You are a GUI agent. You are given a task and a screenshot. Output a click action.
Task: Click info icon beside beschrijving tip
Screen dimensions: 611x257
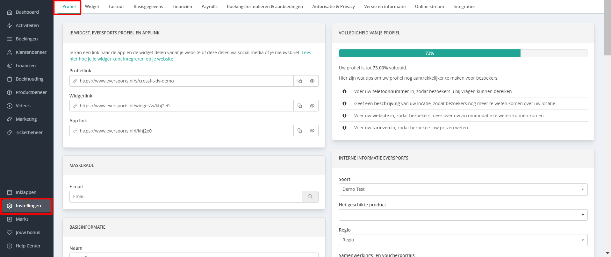pyautogui.click(x=344, y=104)
